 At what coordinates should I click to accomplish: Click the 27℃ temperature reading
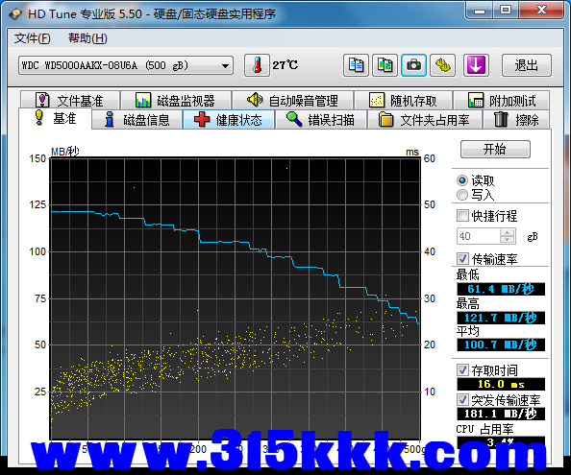[285, 65]
